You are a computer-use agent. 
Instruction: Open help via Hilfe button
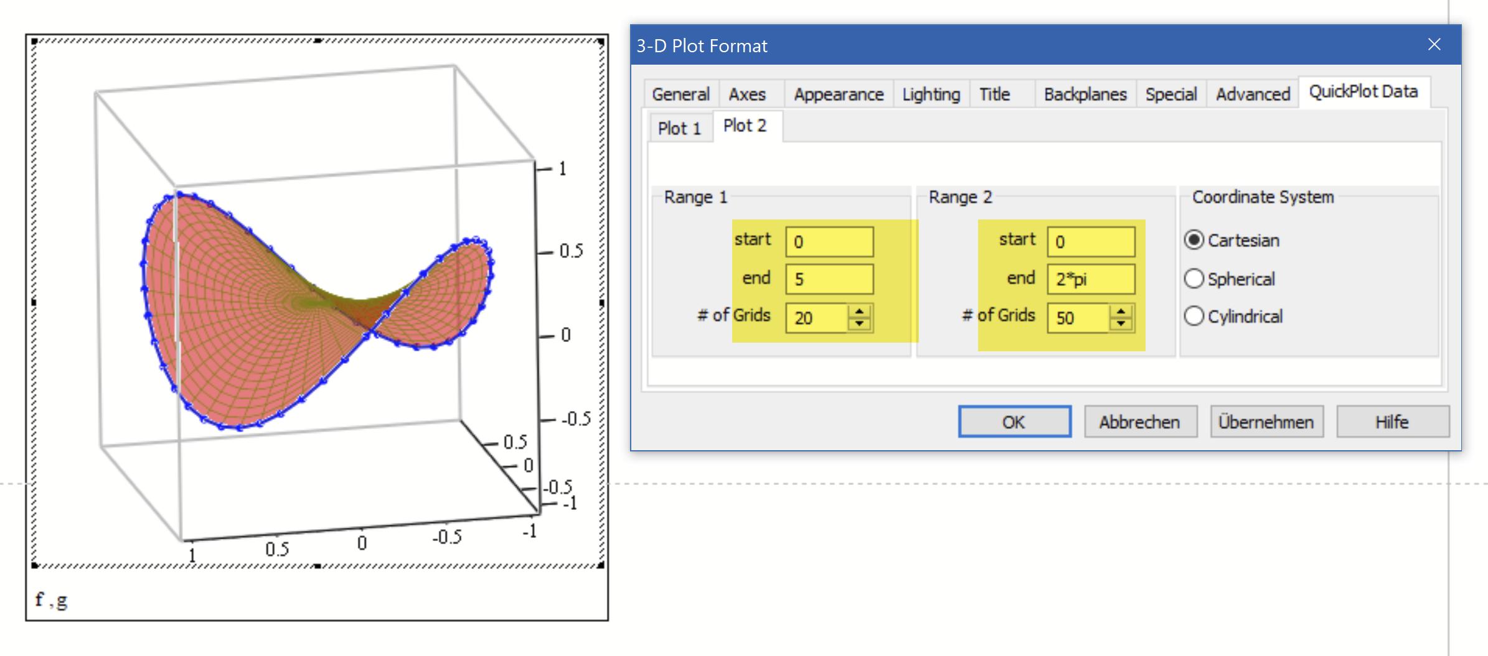[x=1393, y=421]
